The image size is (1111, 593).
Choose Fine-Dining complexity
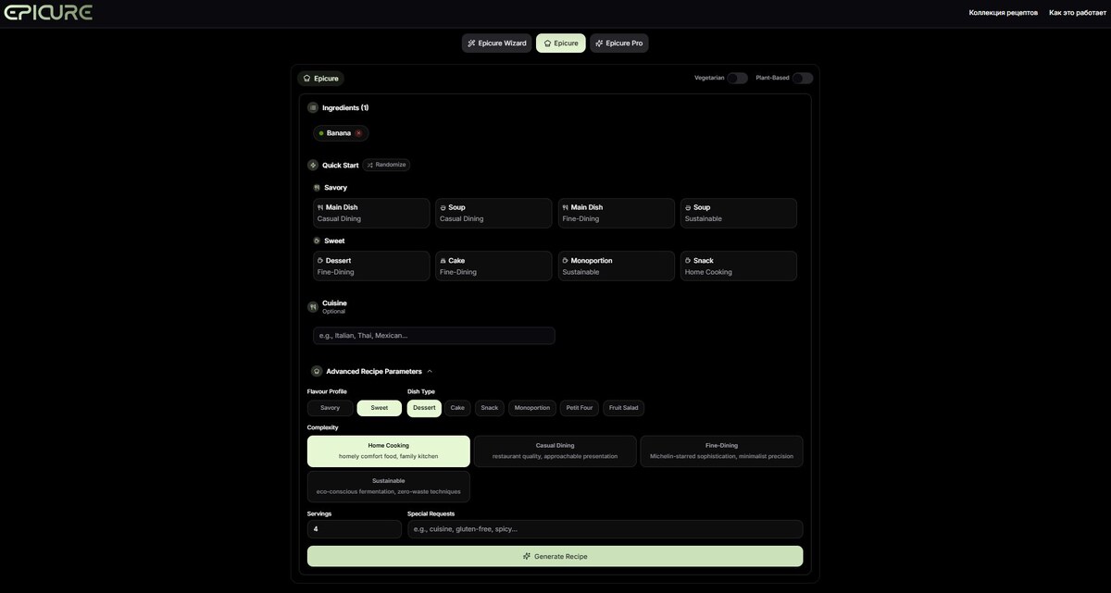coord(722,451)
